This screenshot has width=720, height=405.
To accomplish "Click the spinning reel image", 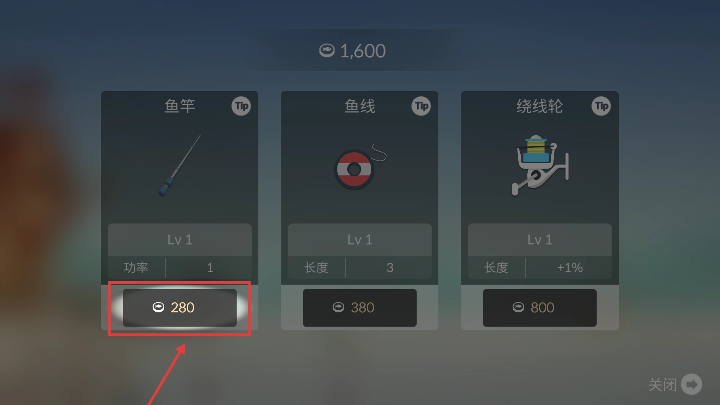I will point(540,165).
